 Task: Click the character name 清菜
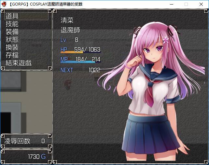[x=67, y=20]
